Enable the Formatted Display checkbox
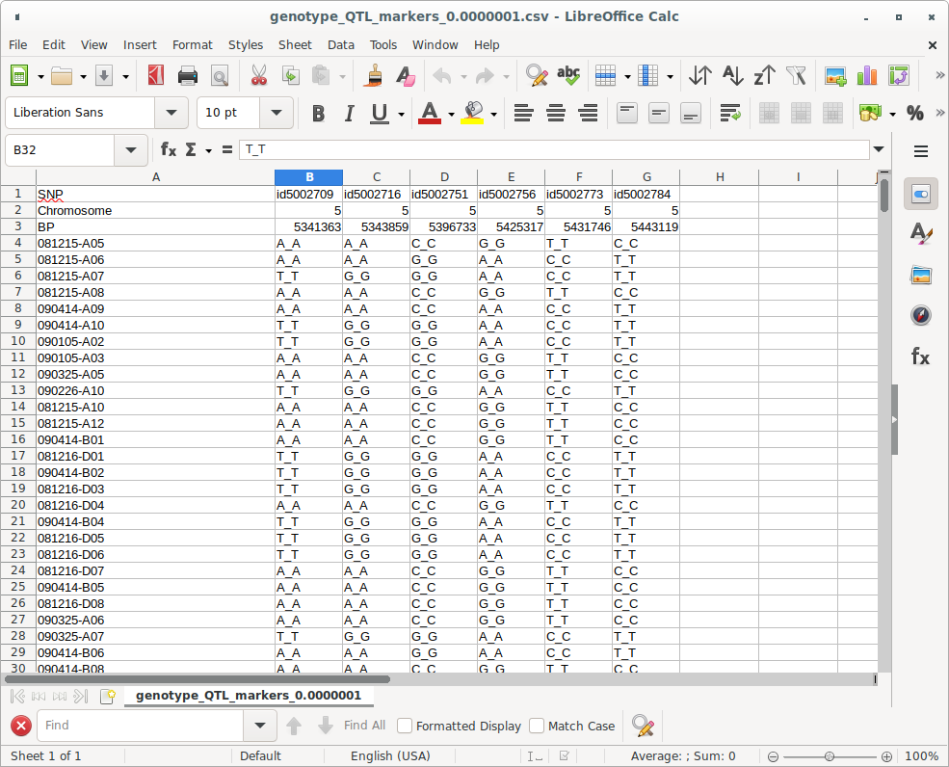Viewport: 949px width, 767px height. (x=406, y=726)
